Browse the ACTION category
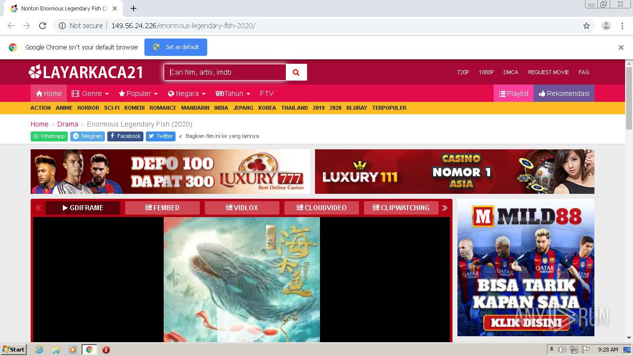Screen dimensions: 633x356 point(41,108)
